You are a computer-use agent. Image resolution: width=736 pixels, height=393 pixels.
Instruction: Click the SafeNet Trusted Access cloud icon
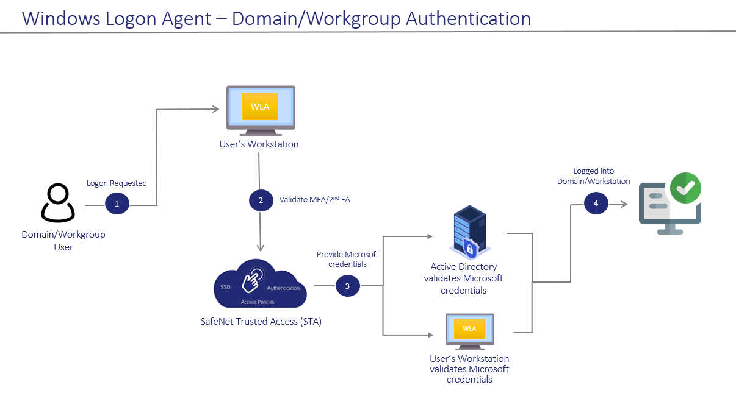261,283
